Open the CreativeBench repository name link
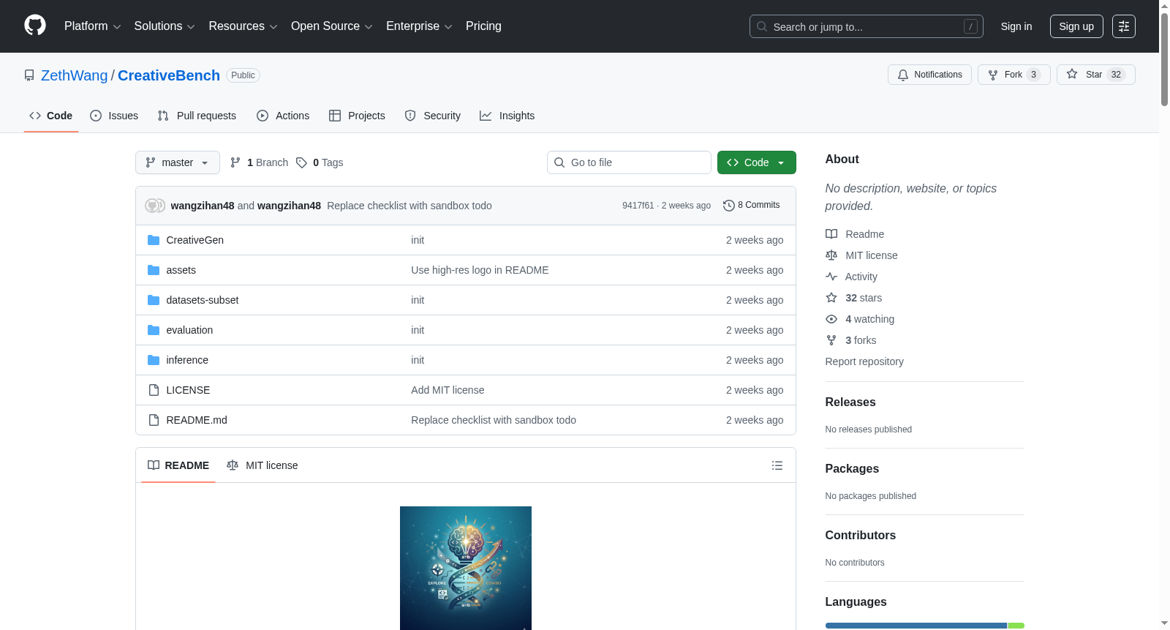Viewport: 1170px width, 630px height. (x=169, y=75)
